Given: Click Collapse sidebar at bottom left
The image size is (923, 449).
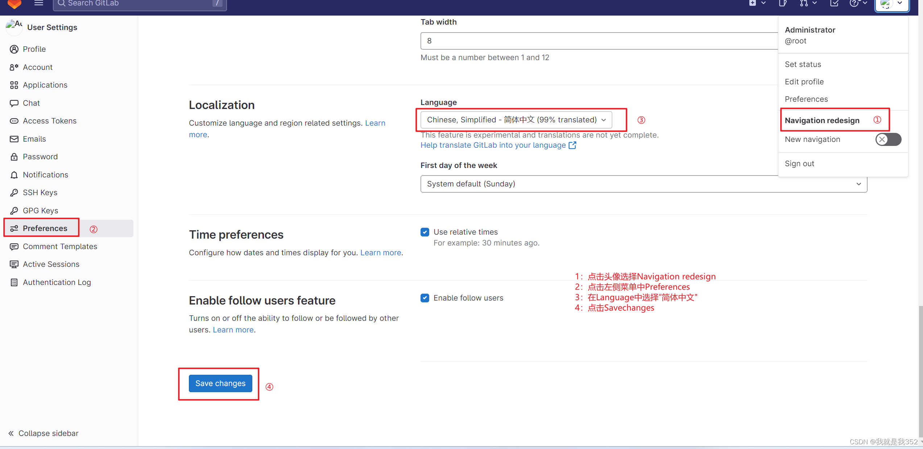Looking at the screenshot, I should tap(44, 433).
